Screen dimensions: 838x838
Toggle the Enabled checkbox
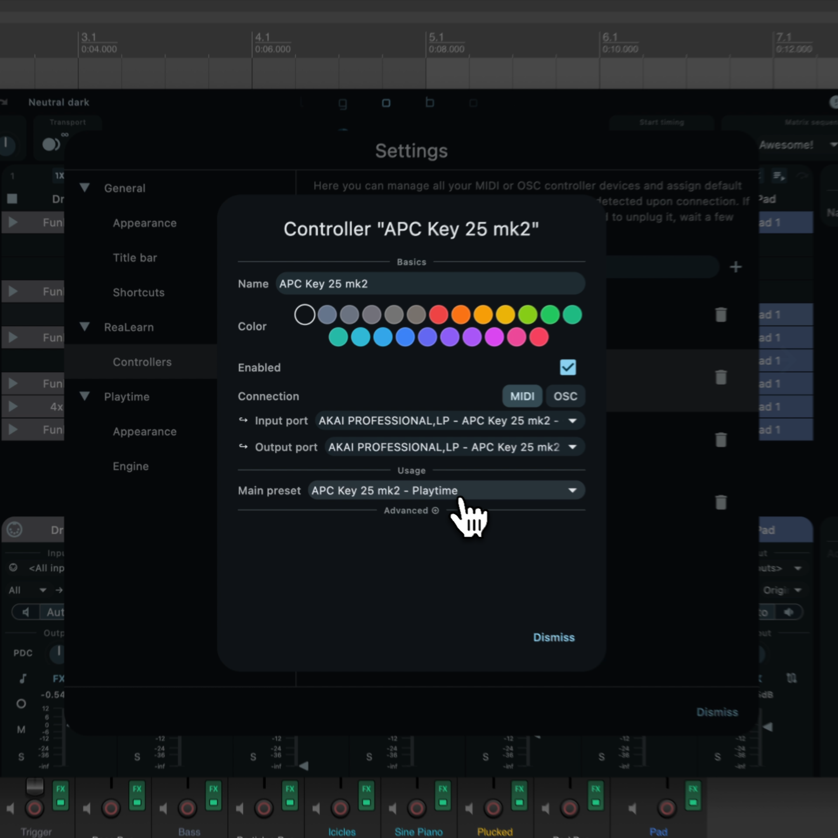(x=568, y=367)
